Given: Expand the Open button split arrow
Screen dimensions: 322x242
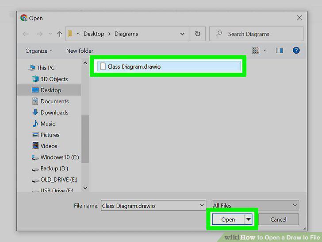Looking at the screenshot, I should 249,219.
